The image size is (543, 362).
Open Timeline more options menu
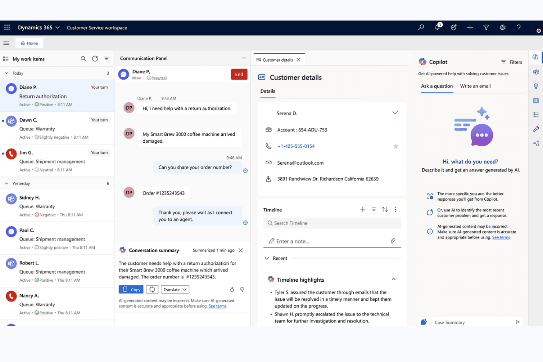(396, 209)
